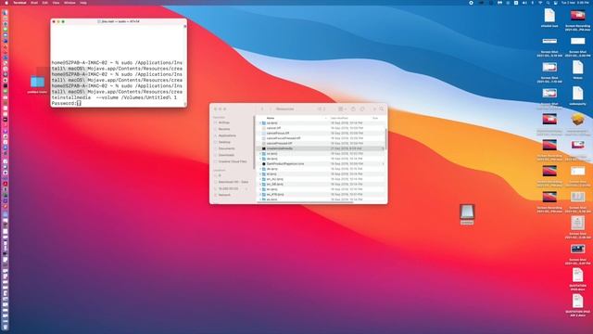Go back in Finder window

(x=262, y=109)
